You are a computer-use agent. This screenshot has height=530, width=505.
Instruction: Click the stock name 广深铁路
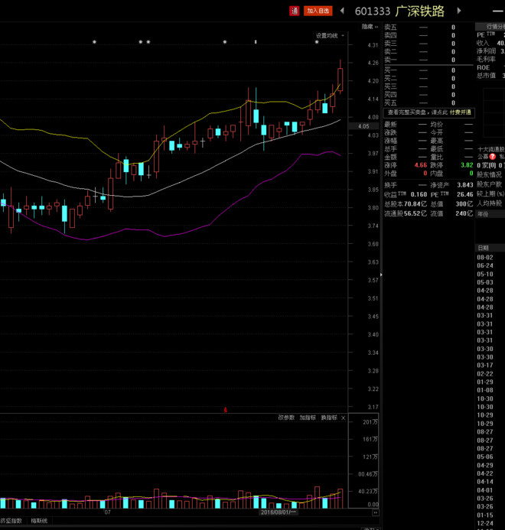click(x=419, y=11)
